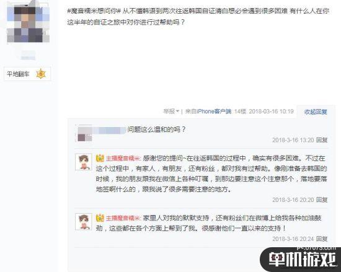The image size is (341, 272).
Task: Click crown icon beside first 主播魔音糯米
Action: [x=100, y=158]
